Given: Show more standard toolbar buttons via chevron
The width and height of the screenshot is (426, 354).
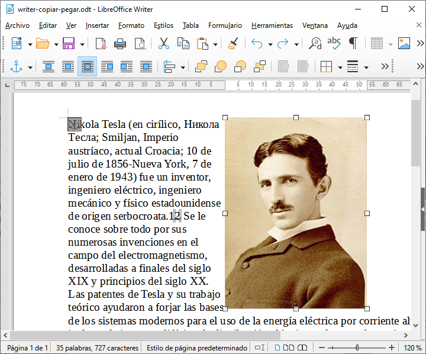Looking at the screenshot, I should click(420, 43).
